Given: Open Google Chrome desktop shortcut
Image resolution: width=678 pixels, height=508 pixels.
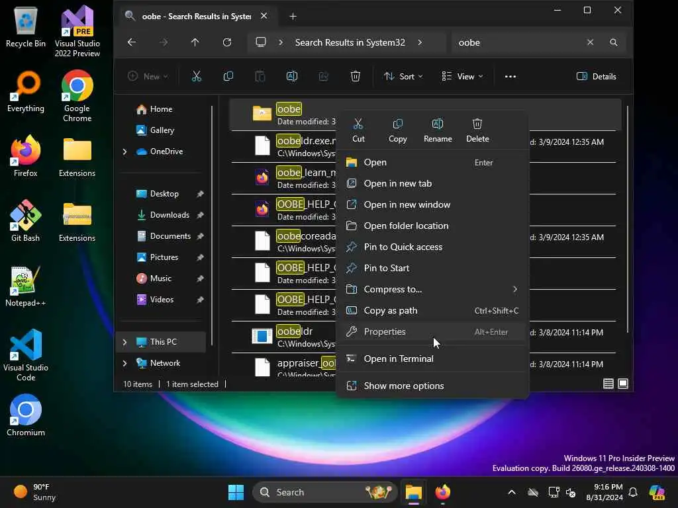Looking at the screenshot, I should [x=77, y=96].
